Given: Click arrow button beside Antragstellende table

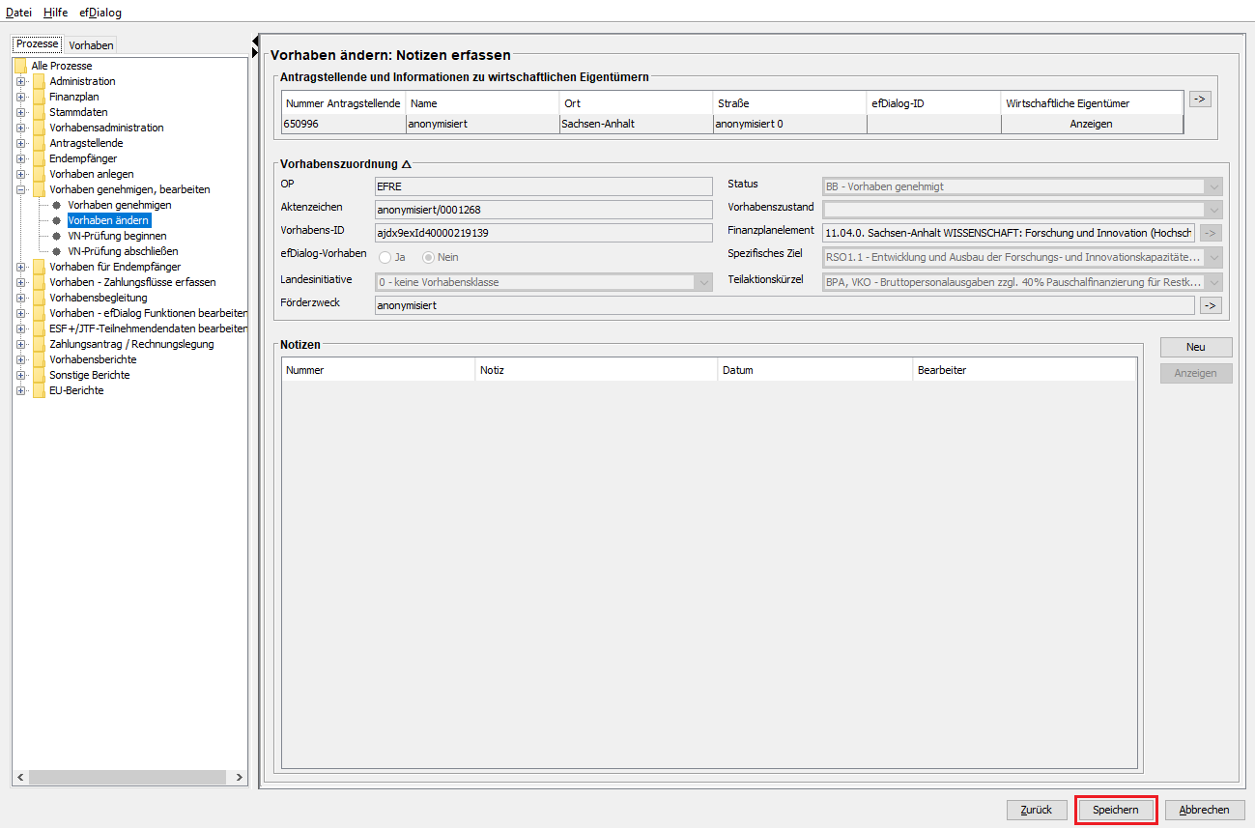Looking at the screenshot, I should point(1200,99).
